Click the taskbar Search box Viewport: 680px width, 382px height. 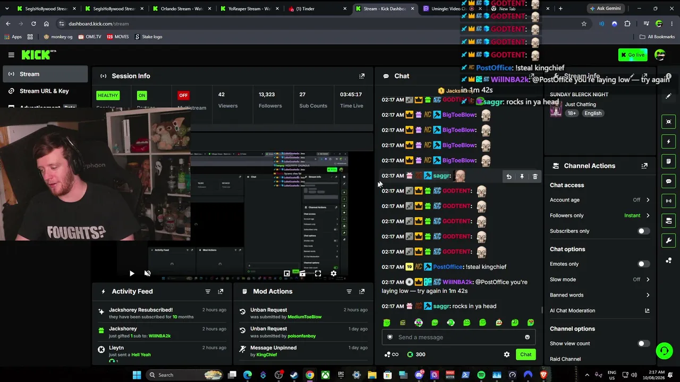point(184,375)
